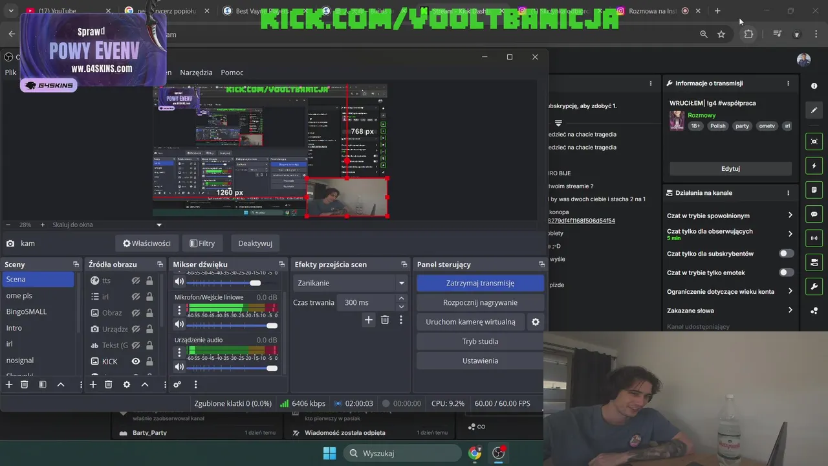Enable Czat tylko dla subskrybentów switch
Viewport: 828px width, 466px height.
coord(786,254)
